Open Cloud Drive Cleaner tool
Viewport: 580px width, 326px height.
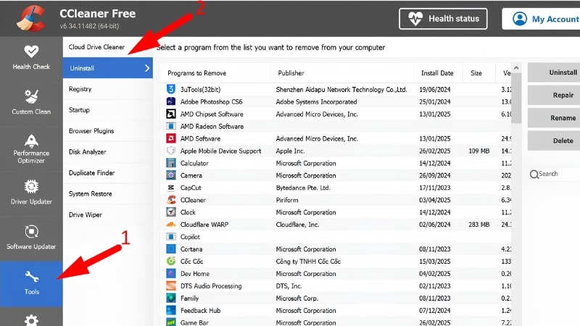107,47
